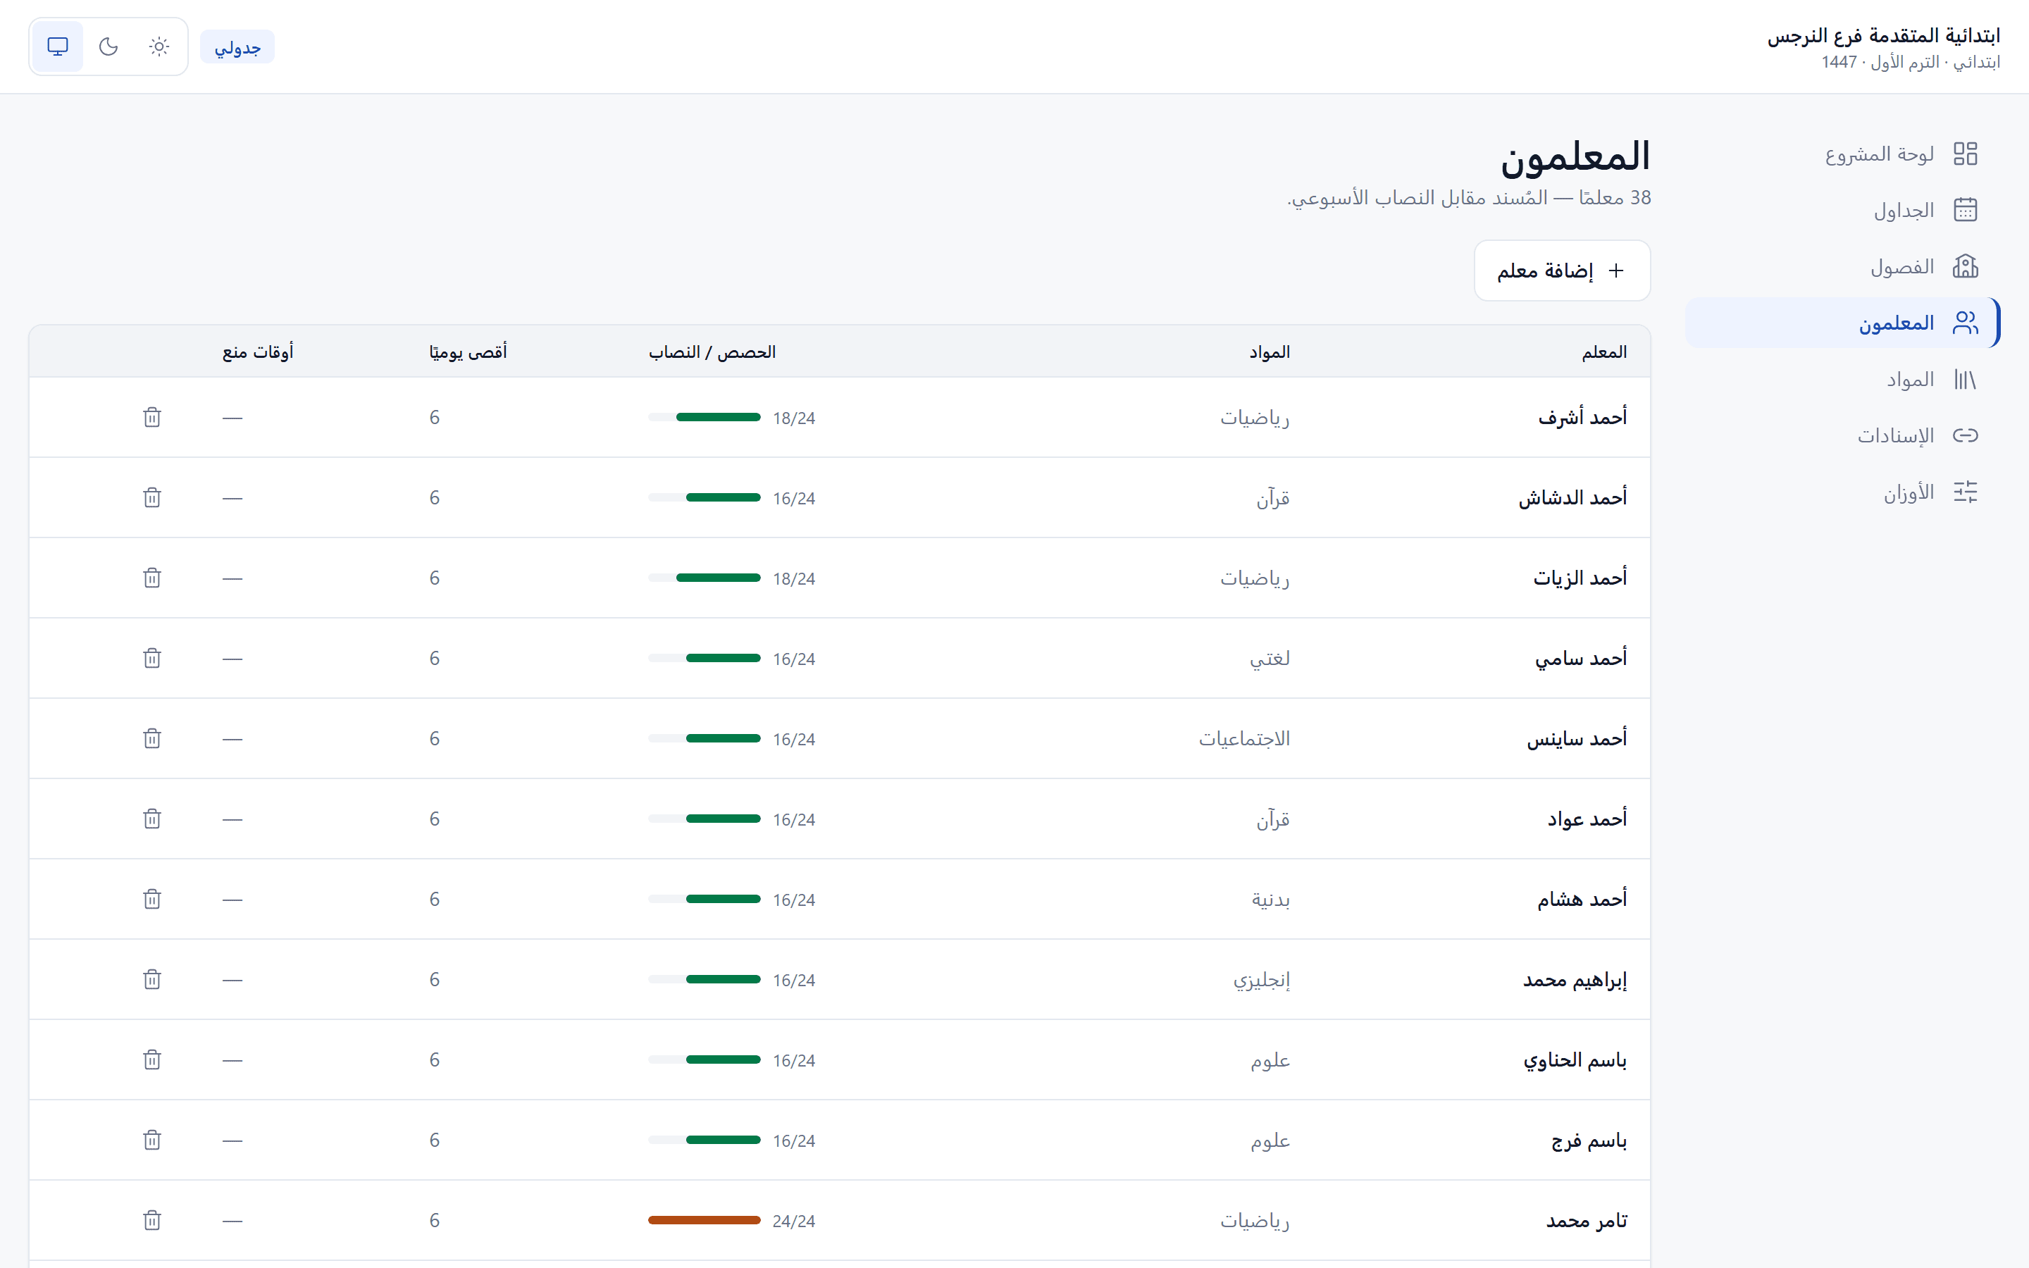This screenshot has width=2029, height=1268.
Task: Delete teacher أحمد ساينس with trash icon
Action: click(x=151, y=738)
